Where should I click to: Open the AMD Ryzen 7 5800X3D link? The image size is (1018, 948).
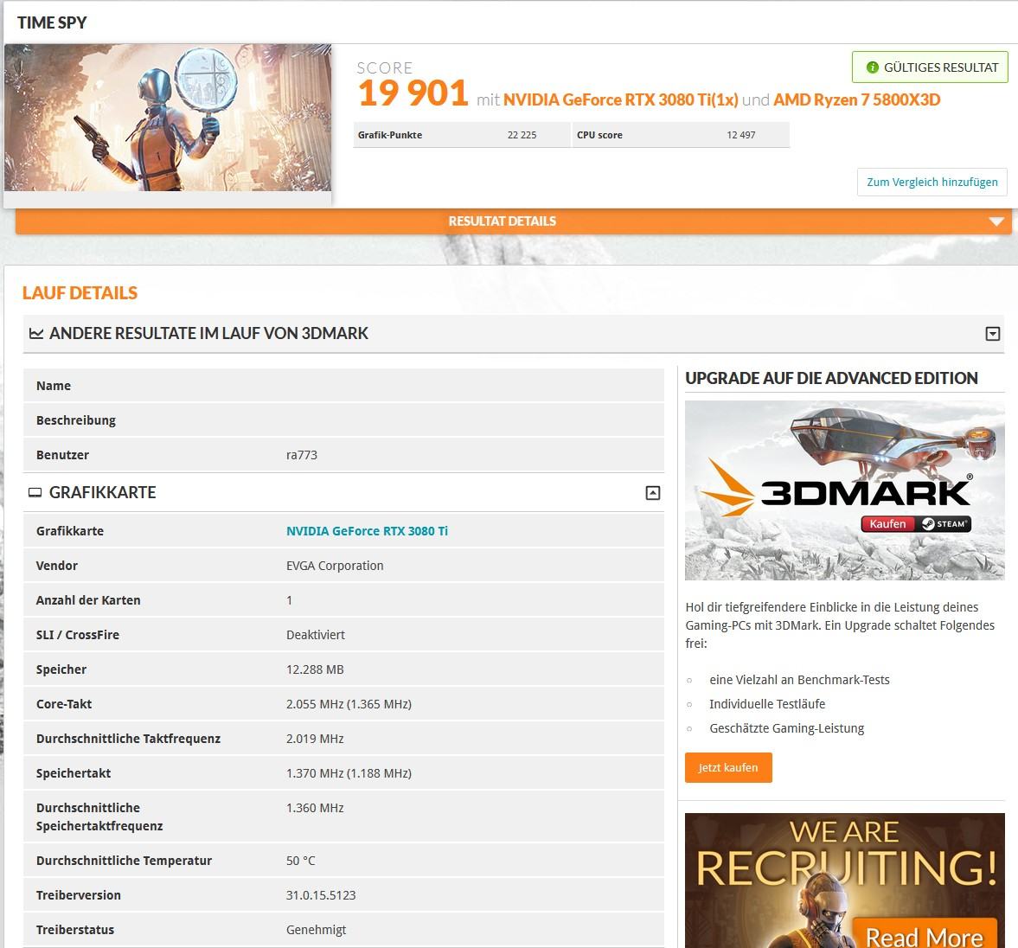(856, 100)
